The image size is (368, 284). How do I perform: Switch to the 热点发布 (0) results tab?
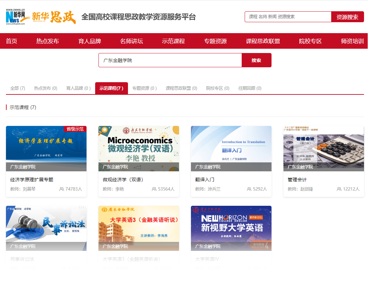tap(45, 88)
